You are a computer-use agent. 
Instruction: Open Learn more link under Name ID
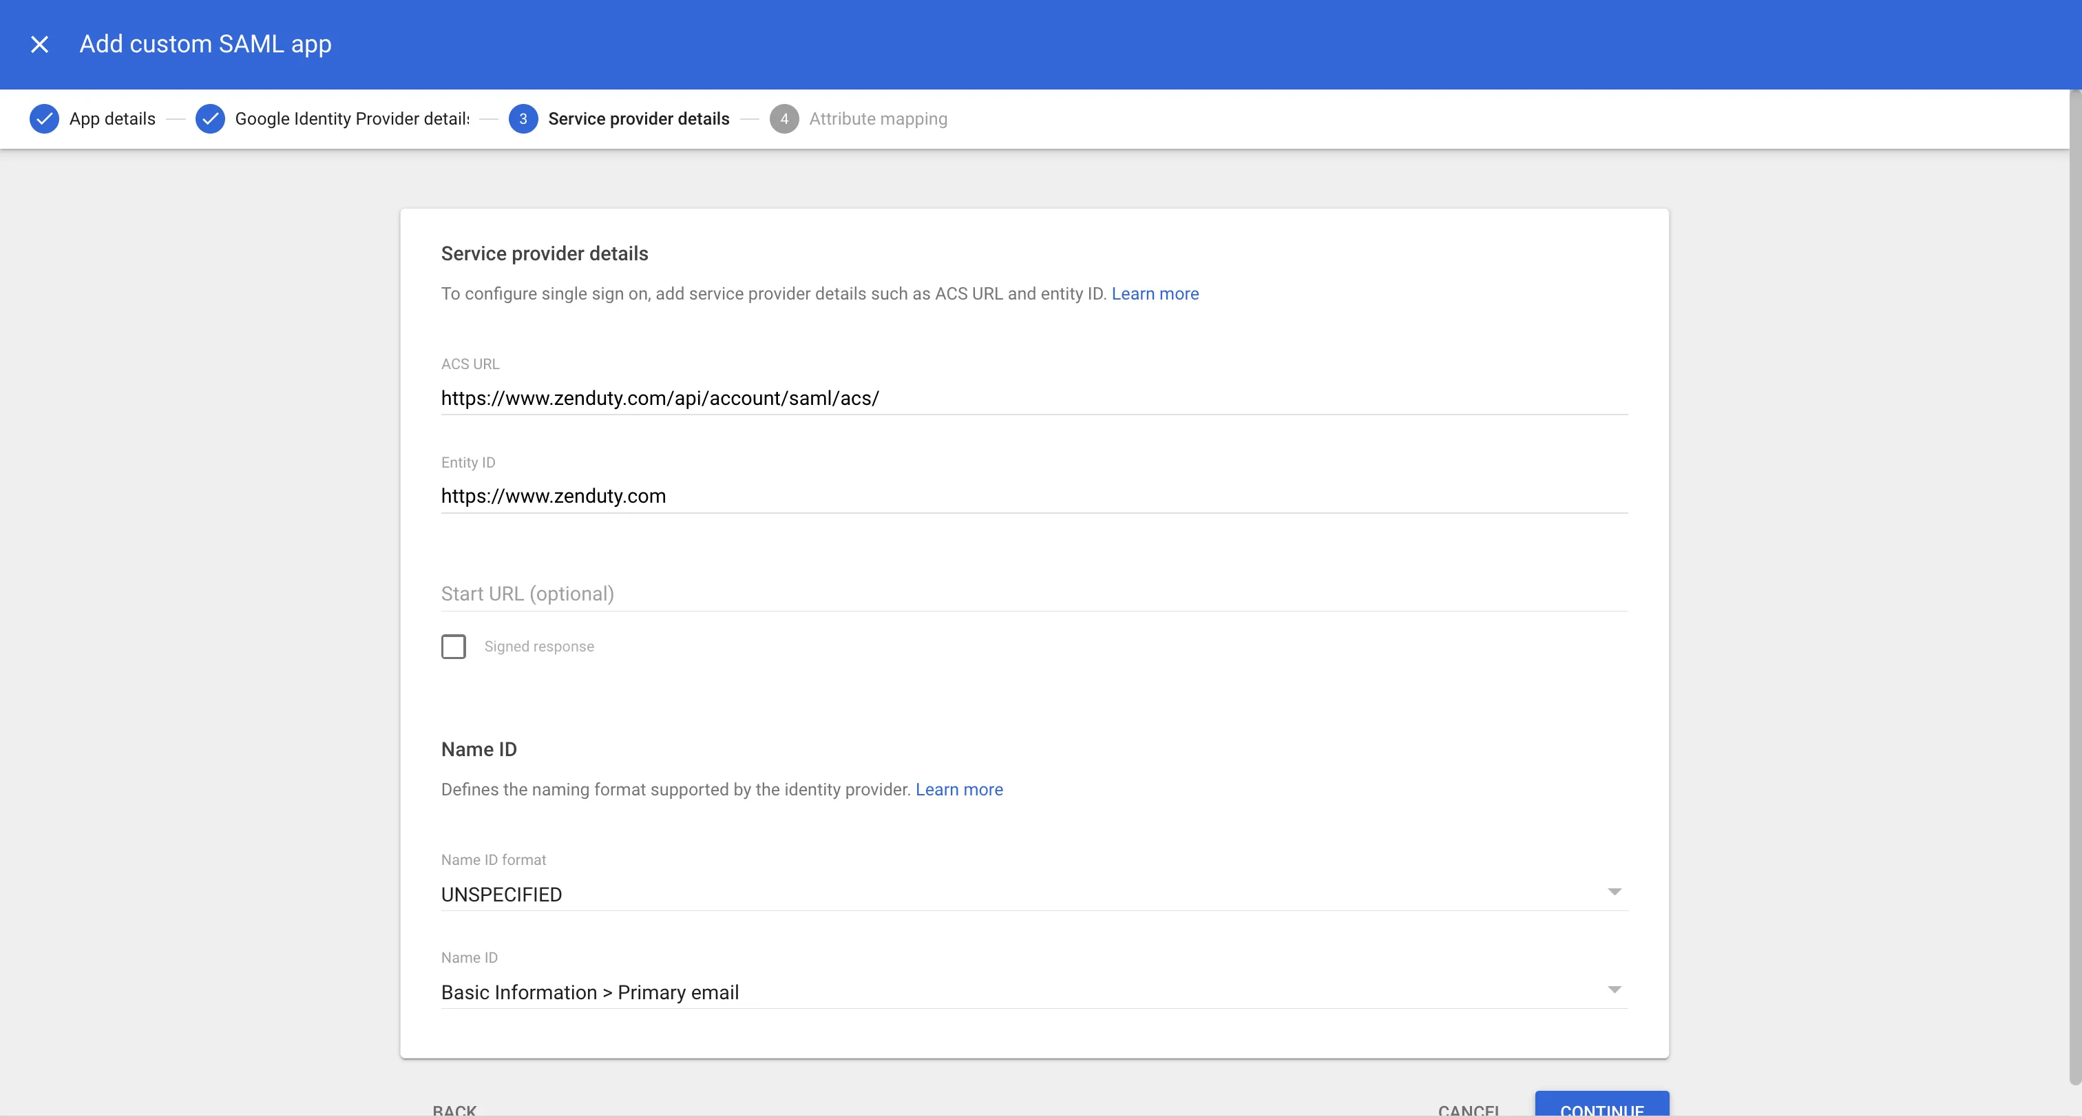click(x=958, y=790)
